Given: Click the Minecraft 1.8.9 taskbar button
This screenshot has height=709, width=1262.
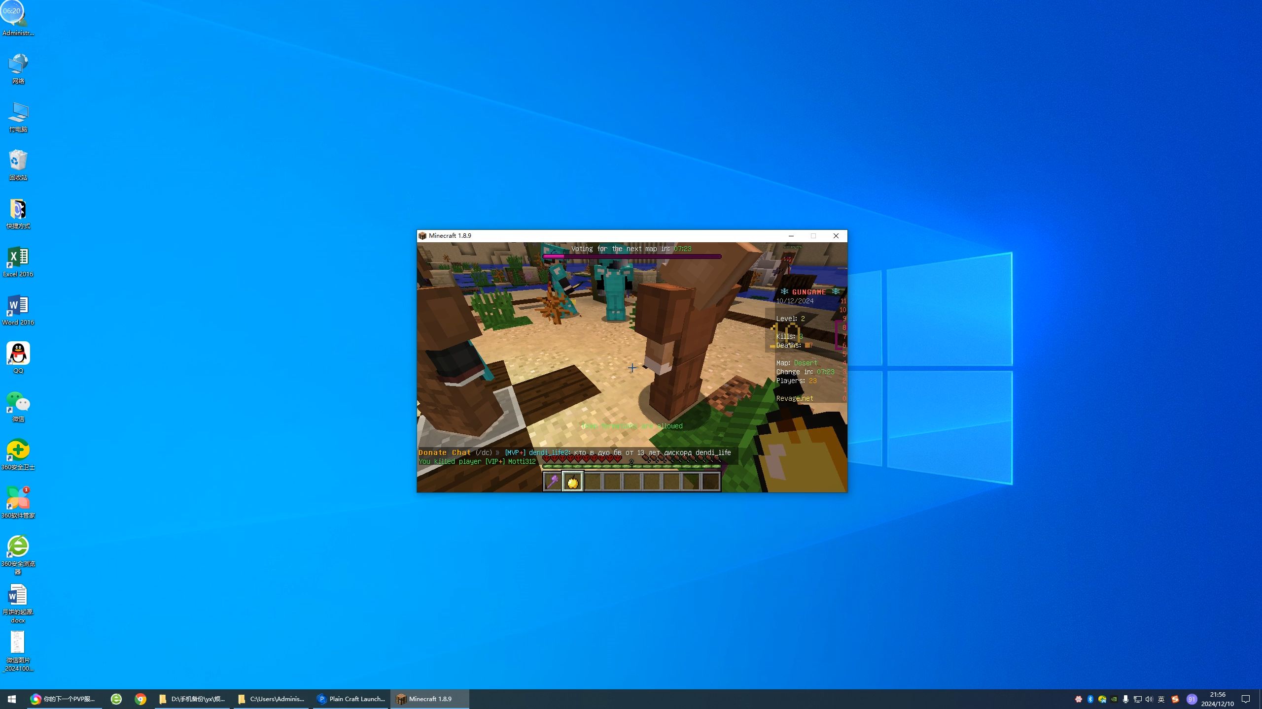Looking at the screenshot, I should (x=430, y=699).
